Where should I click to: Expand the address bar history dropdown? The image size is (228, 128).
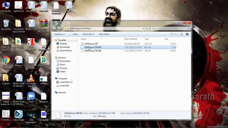(x=144, y=28)
